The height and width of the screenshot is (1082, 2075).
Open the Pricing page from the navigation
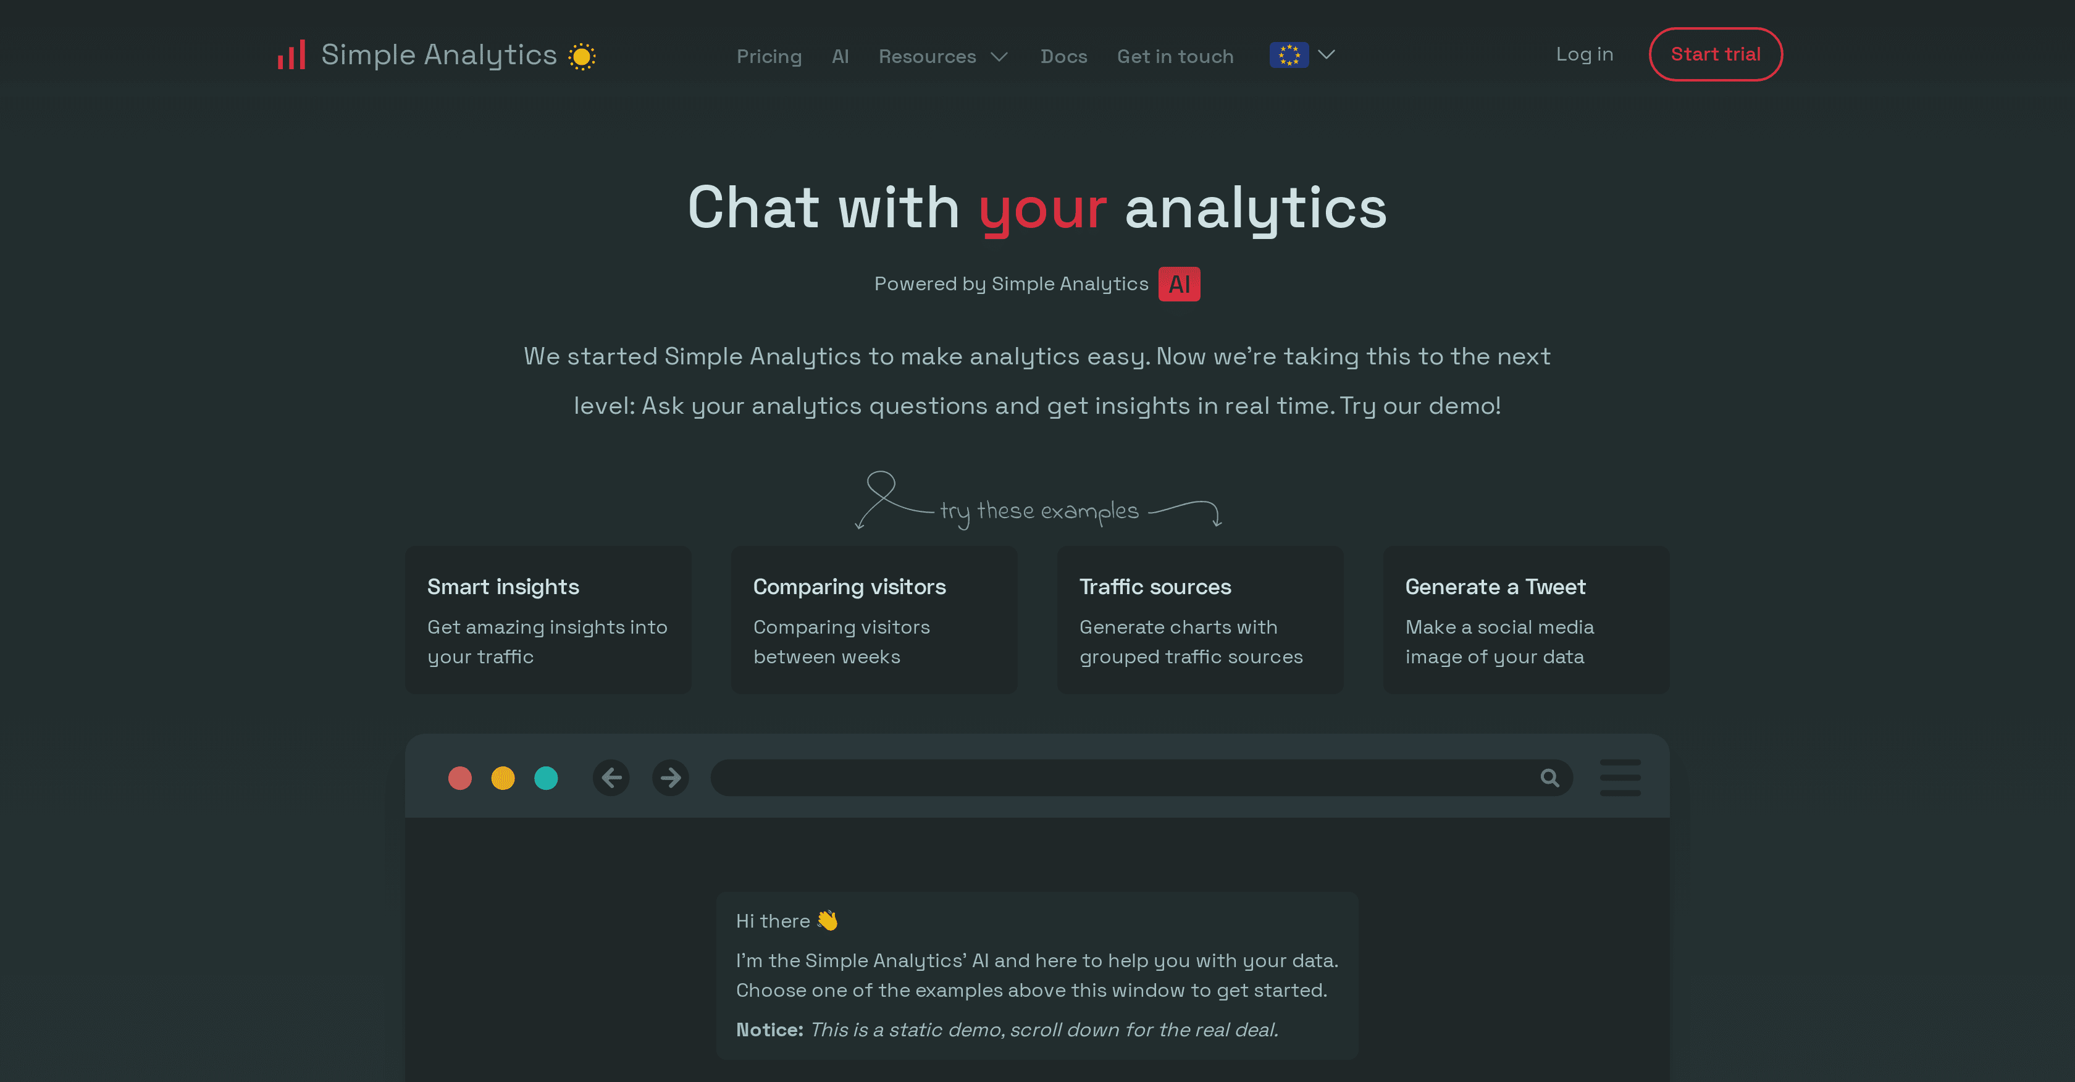click(768, 56)
